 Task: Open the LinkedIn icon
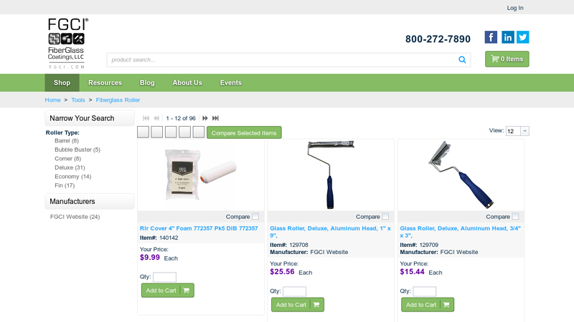pos(507,37)
